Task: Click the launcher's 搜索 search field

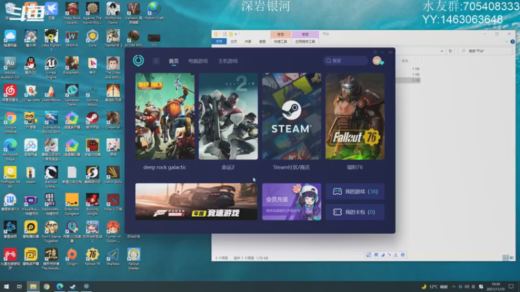Action: [x=345, y=60]
